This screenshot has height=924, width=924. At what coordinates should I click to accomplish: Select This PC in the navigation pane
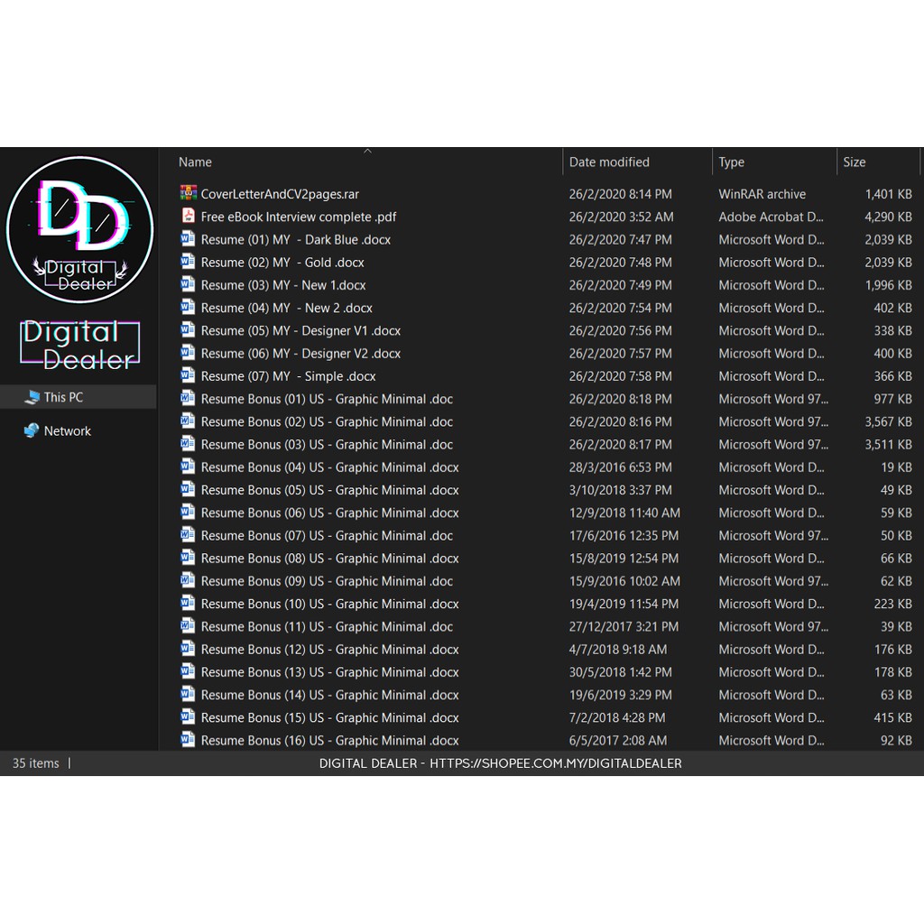point(63,397)
